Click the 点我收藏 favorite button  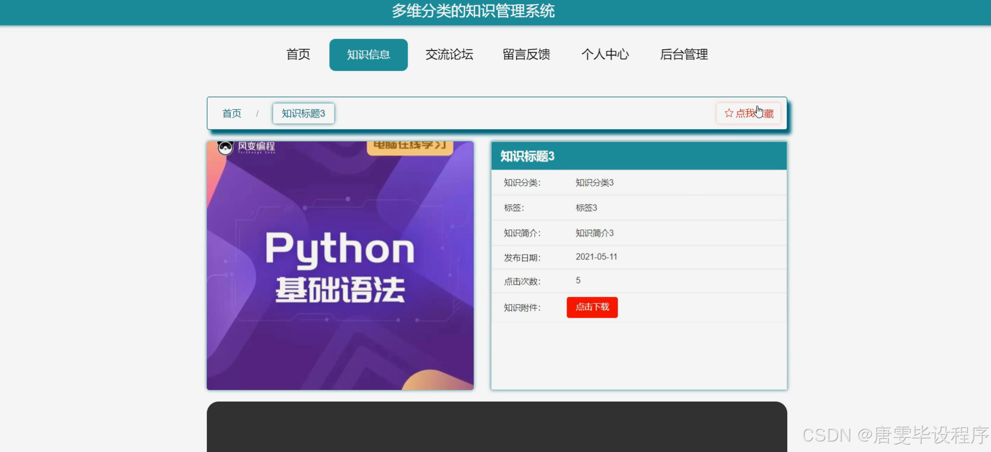(749, 113)
